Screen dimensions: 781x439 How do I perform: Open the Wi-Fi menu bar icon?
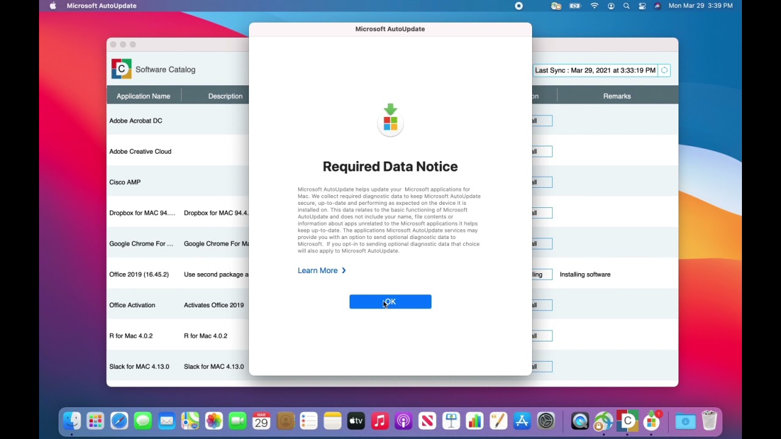594,5
